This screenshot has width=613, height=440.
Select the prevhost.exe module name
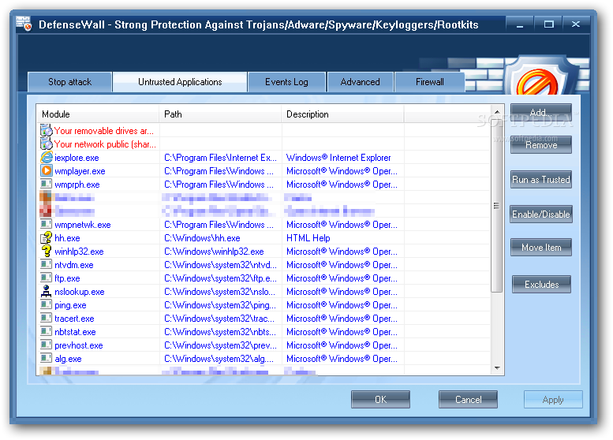[79, 345]
